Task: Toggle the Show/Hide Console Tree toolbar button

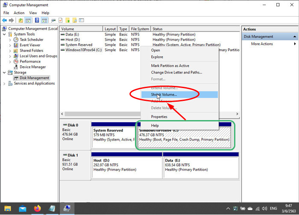Action: click(28, 20)
